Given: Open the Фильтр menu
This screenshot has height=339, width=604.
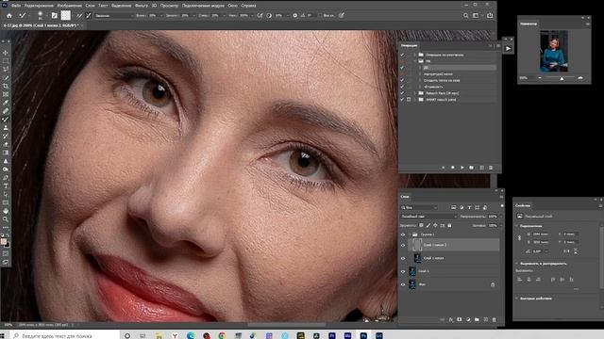Looking at the screenshot, I should [142, 6].
